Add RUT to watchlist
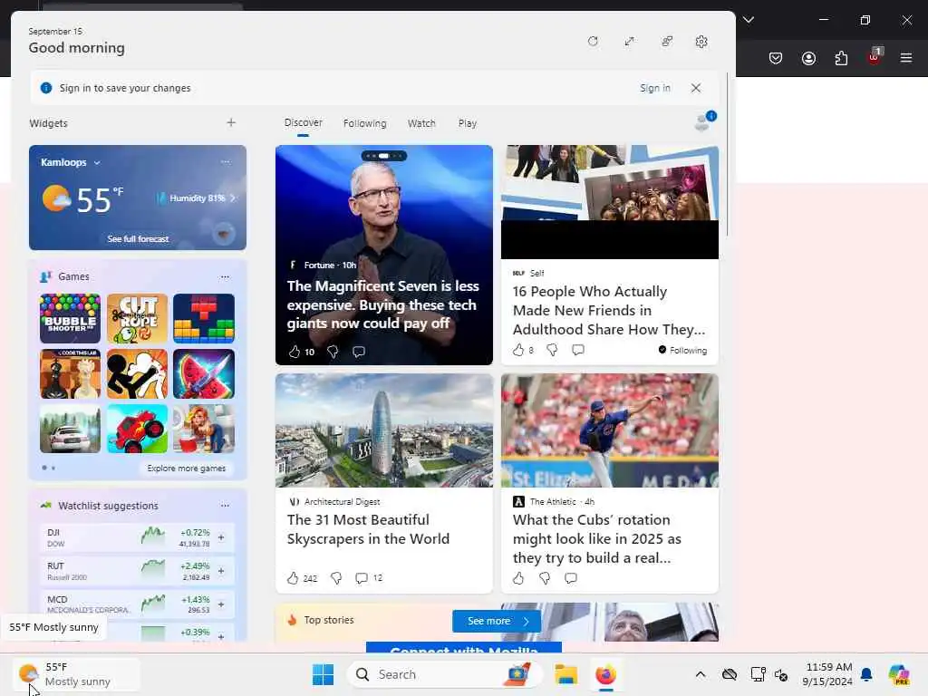The height and width of the screenshot is (696, 928). (221, 571)
